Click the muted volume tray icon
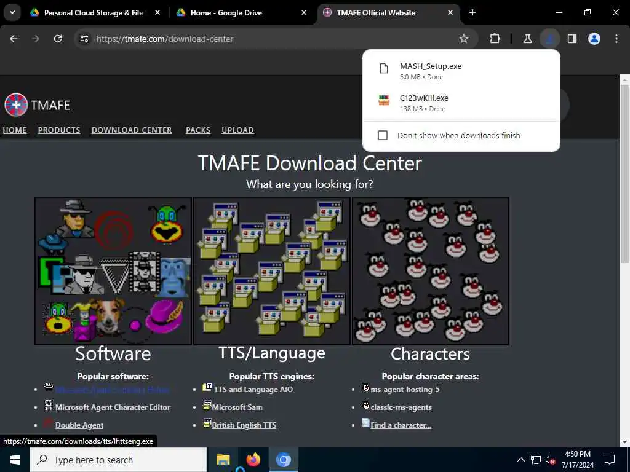 coord(551,460)
